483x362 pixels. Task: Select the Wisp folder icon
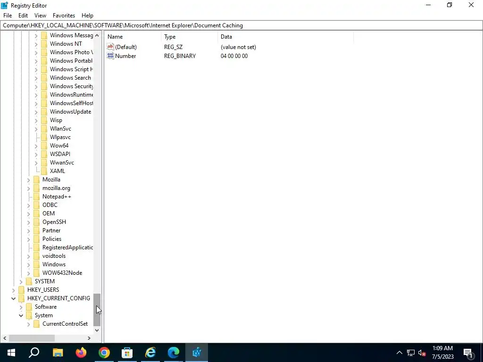tap(44, 120)
